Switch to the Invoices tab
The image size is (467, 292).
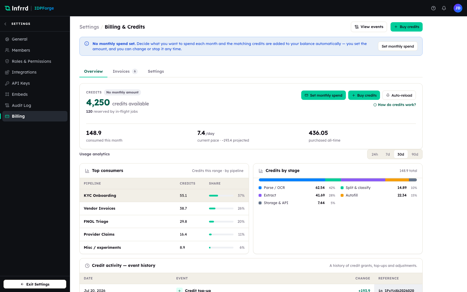click(x=125, y=72)
